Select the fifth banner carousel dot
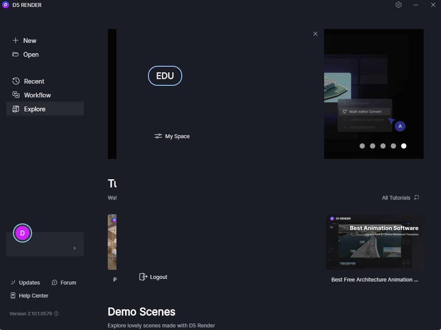The width and height of the screenshot is (441, 330). (404, 146)
